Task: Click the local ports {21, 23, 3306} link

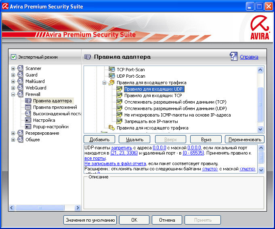Action: point(124,153)
